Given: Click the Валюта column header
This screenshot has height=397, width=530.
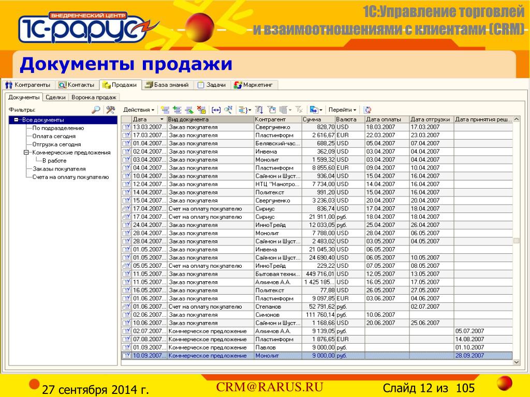Looking at the screenshot, I should click(x=350, y=119).
